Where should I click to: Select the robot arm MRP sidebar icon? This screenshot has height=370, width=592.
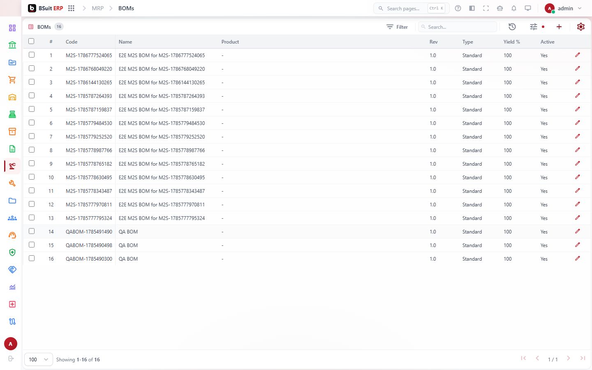(12, 166)
